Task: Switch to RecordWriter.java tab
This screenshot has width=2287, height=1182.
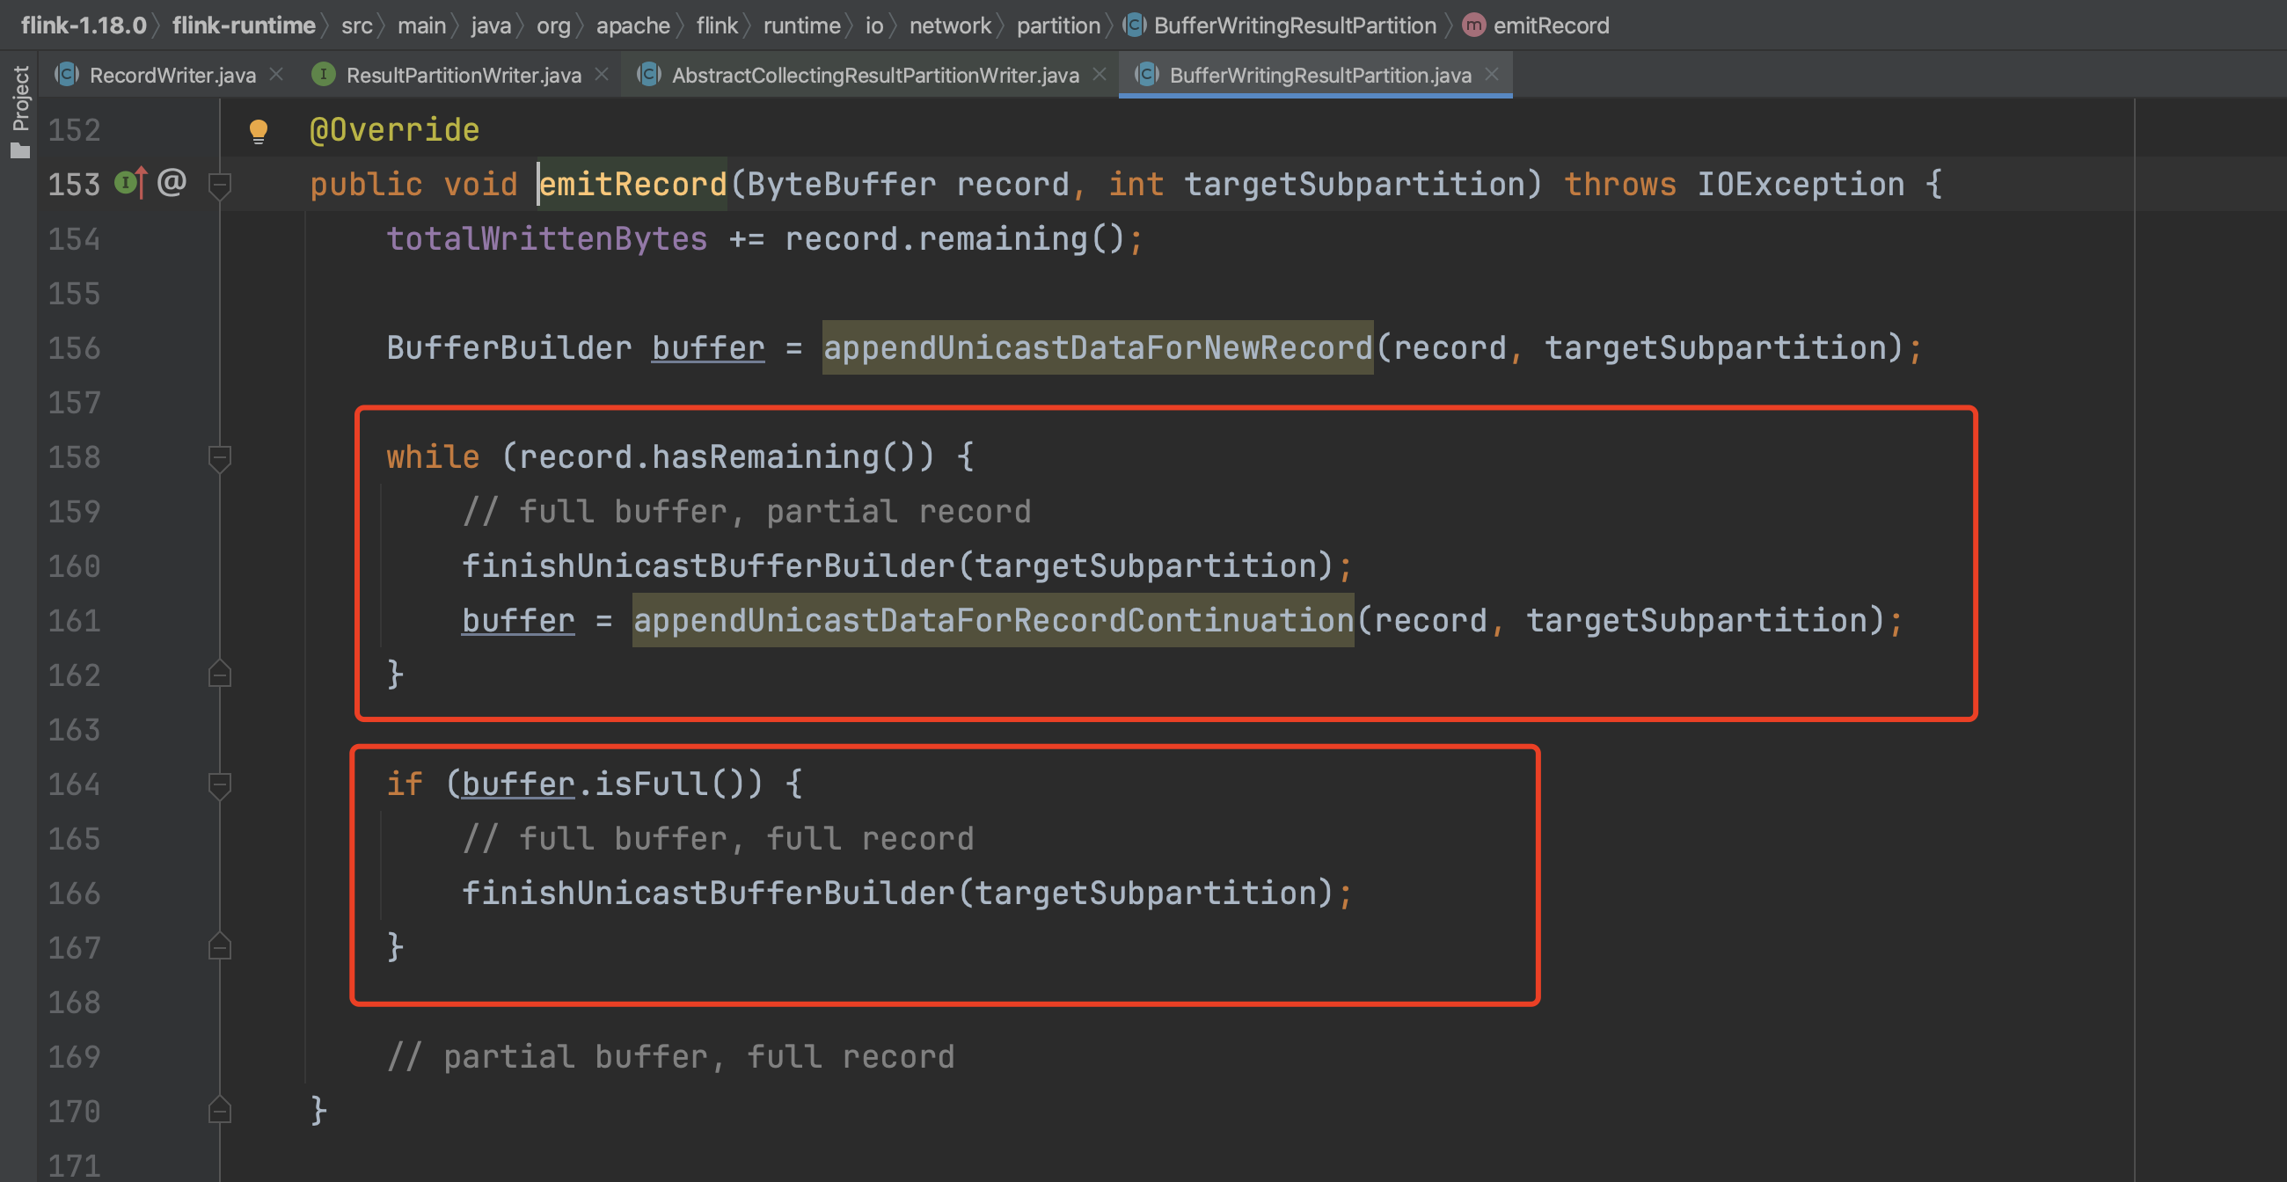Action: coord(172,76)
